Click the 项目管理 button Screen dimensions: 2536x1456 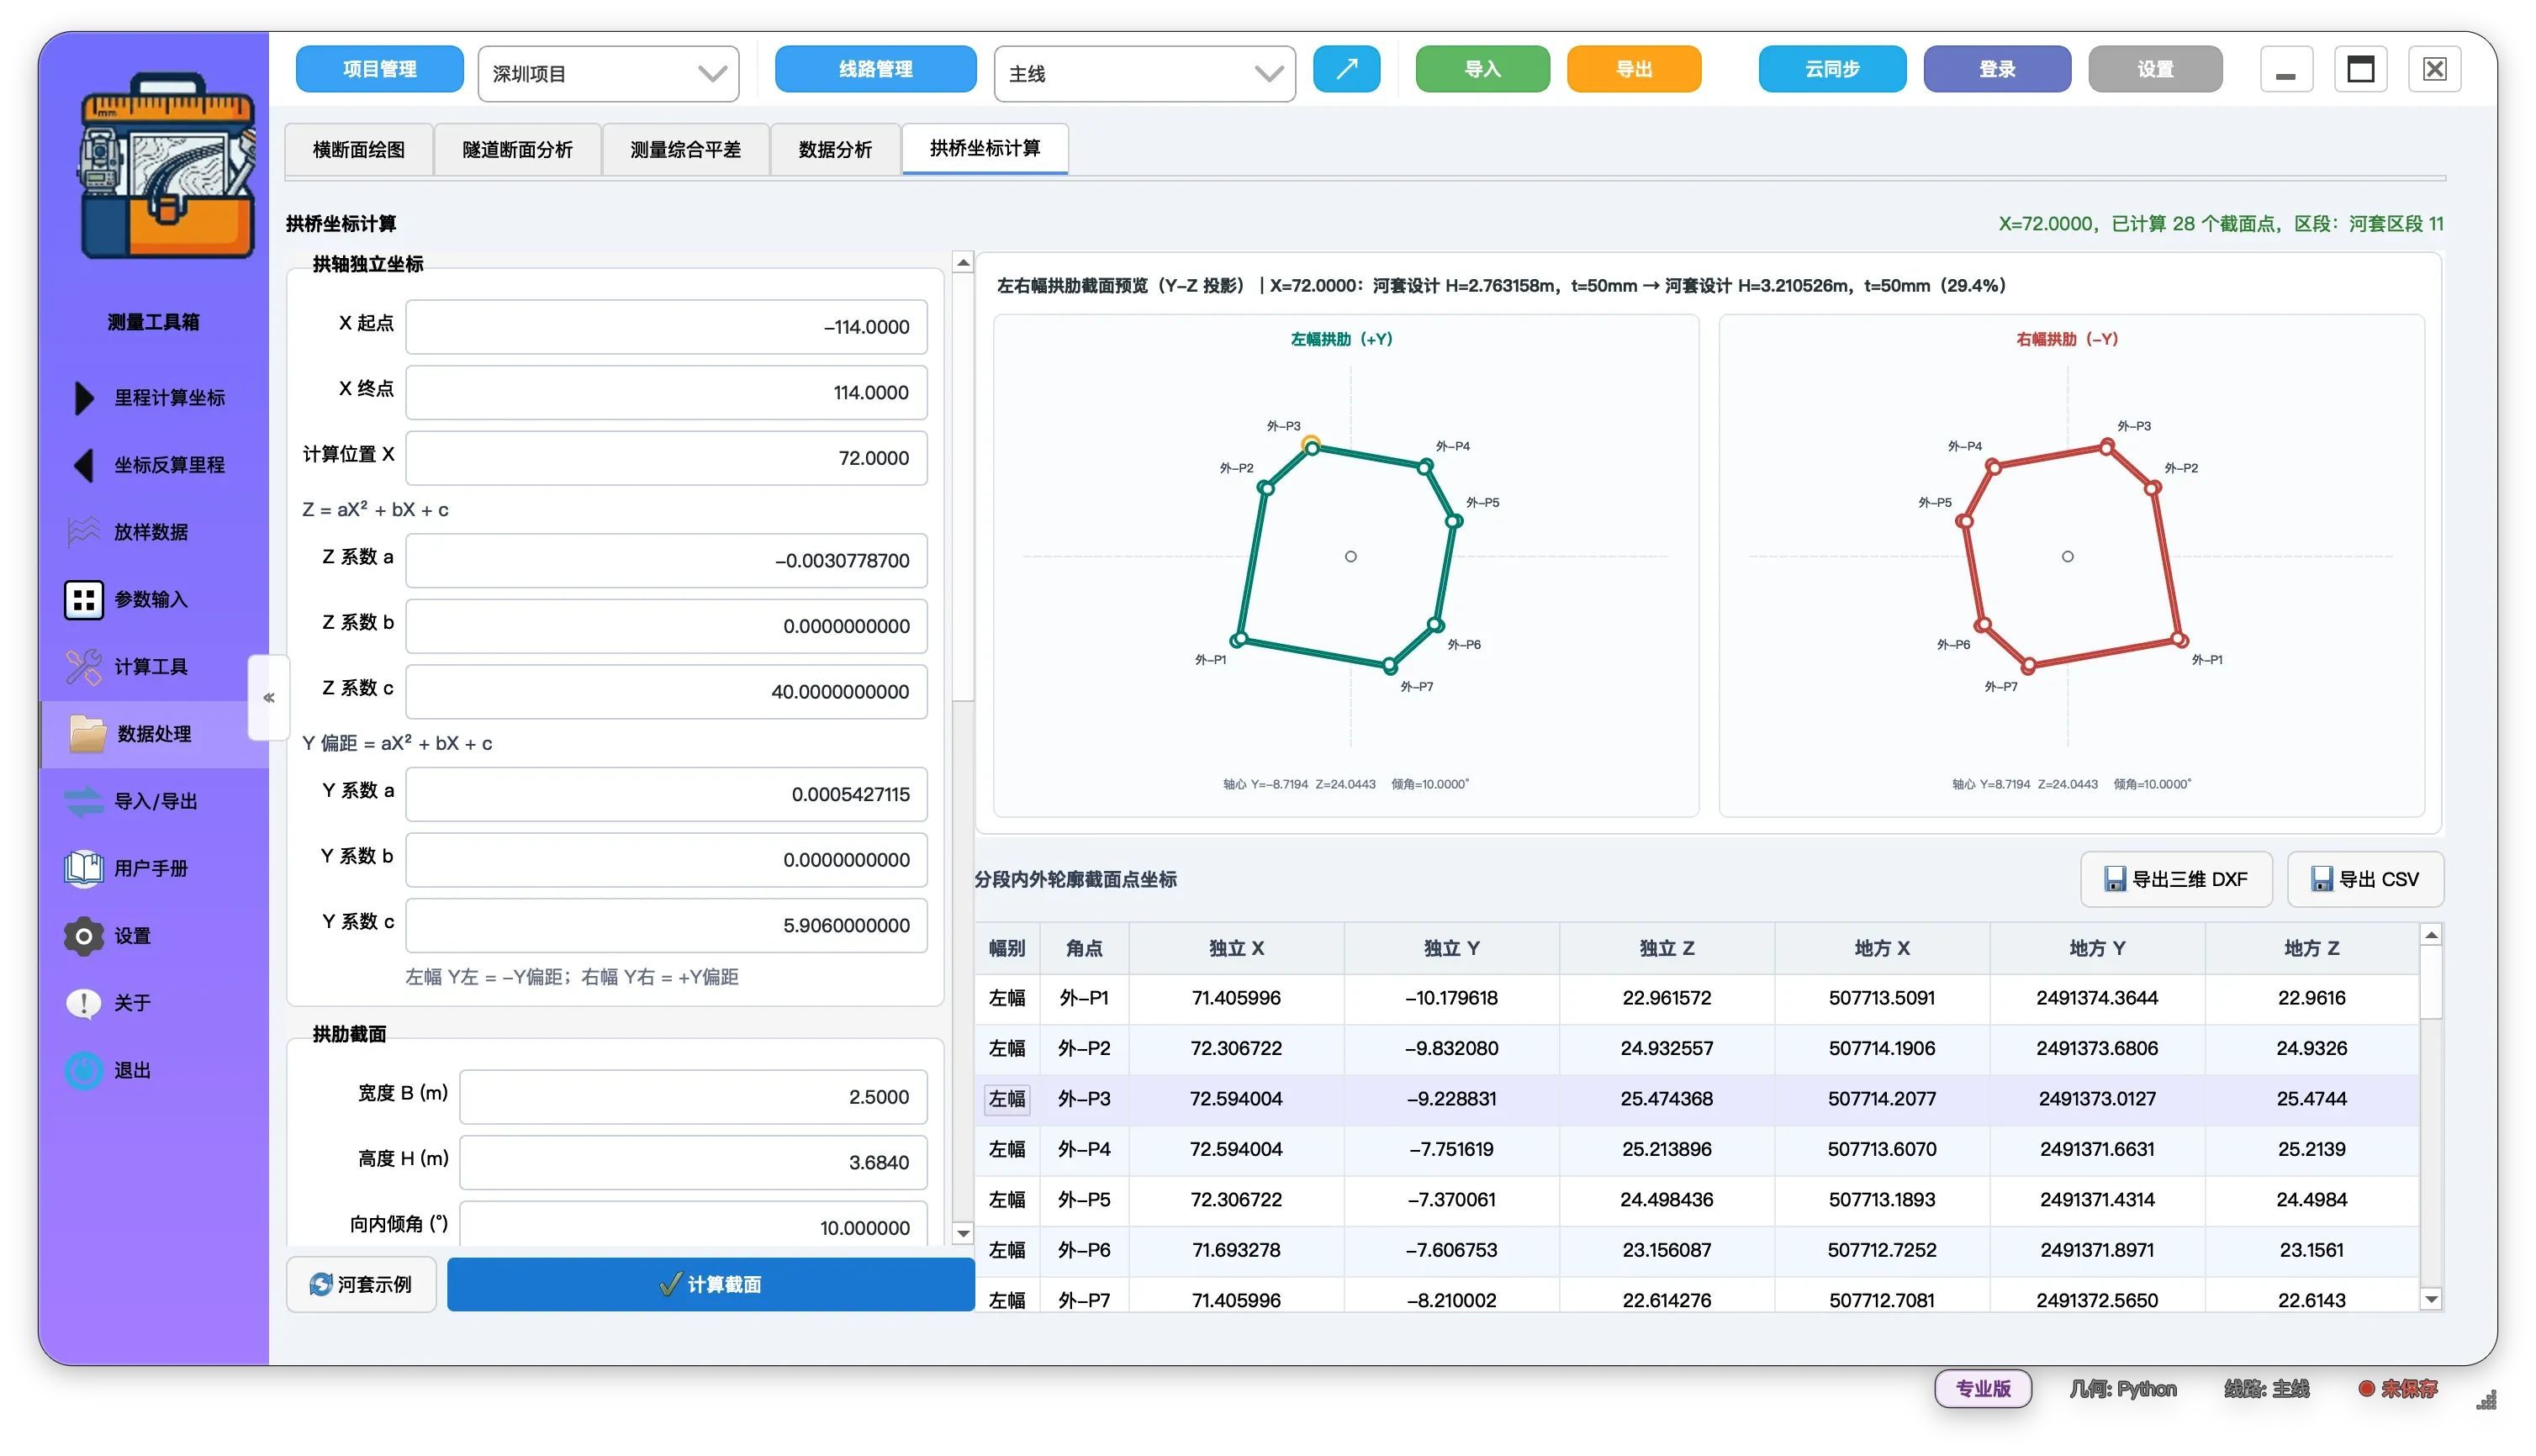tap(379, 69)
